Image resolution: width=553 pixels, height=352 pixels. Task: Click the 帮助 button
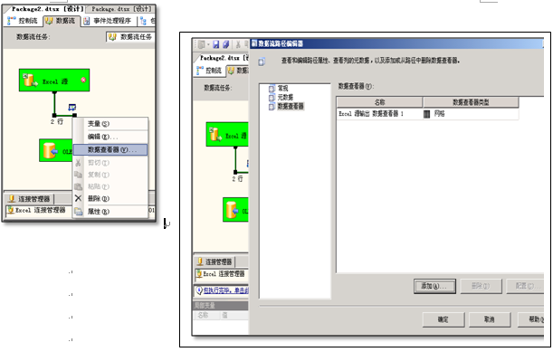(x=531, y=319)
